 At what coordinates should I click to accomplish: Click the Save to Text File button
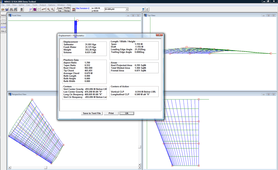pyautogui.click(x=92, y=113)
